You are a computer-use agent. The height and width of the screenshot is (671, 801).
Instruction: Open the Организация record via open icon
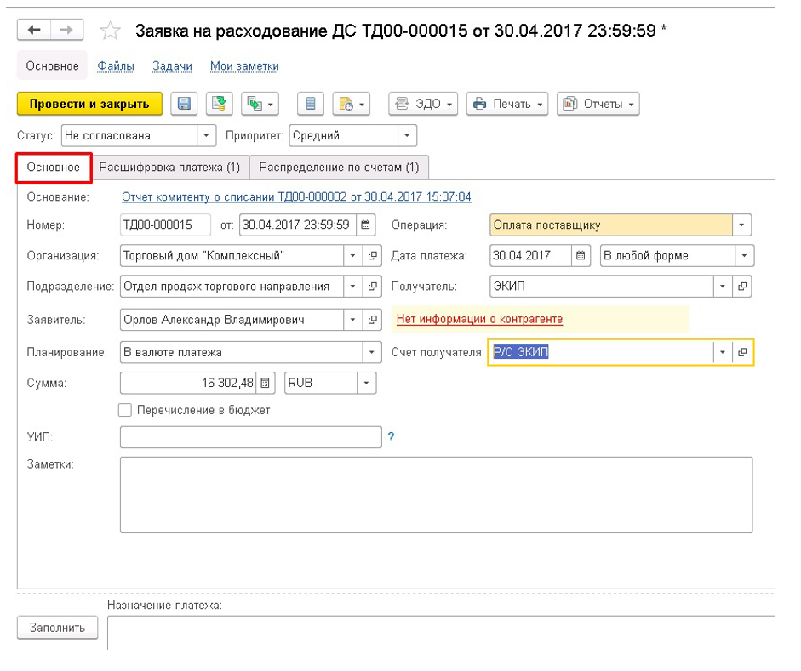(373, 256)
